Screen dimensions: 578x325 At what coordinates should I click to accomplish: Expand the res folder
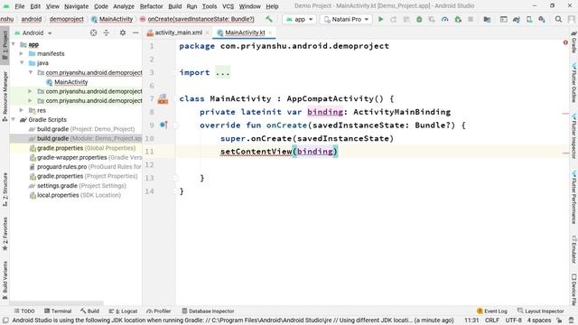(x=22, y=110)
